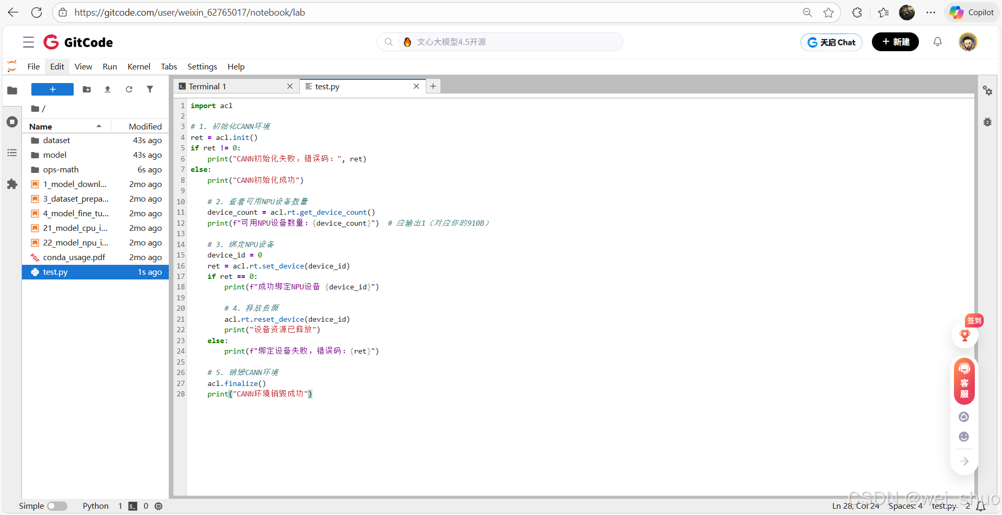Open the Edit menu
The image size is (1002, 515).
57,66
